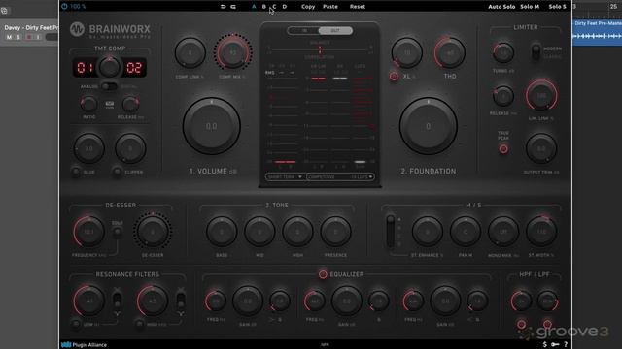This screenshot has width=622, height=349.
Task: Click the Plugin Alliance logo
Action: (x=85, y=345)
